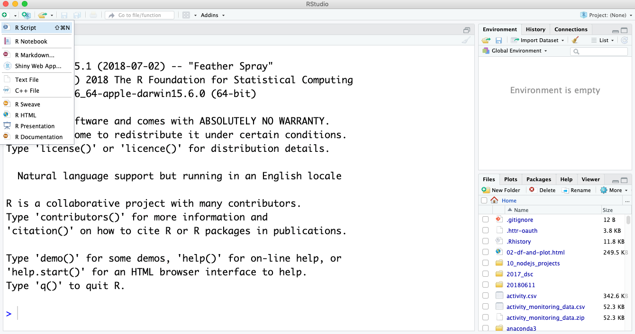635x334 pixels.
Task: Check the .httr-oauth file checkbox
Action: point(485,230)
